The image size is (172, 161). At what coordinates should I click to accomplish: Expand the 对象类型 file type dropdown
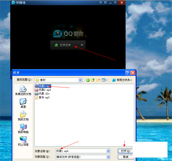(108, 157)
